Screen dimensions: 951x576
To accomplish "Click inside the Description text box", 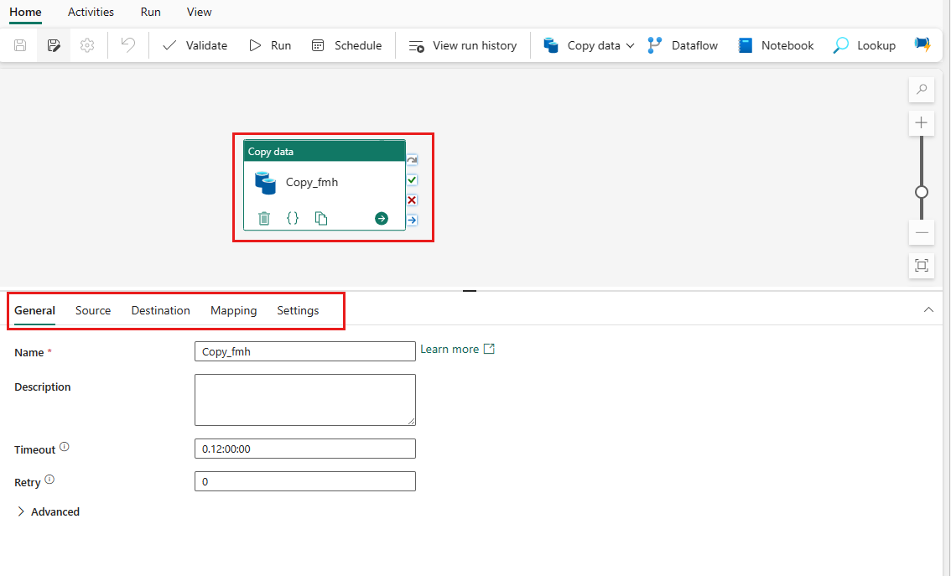I will 304,400.
